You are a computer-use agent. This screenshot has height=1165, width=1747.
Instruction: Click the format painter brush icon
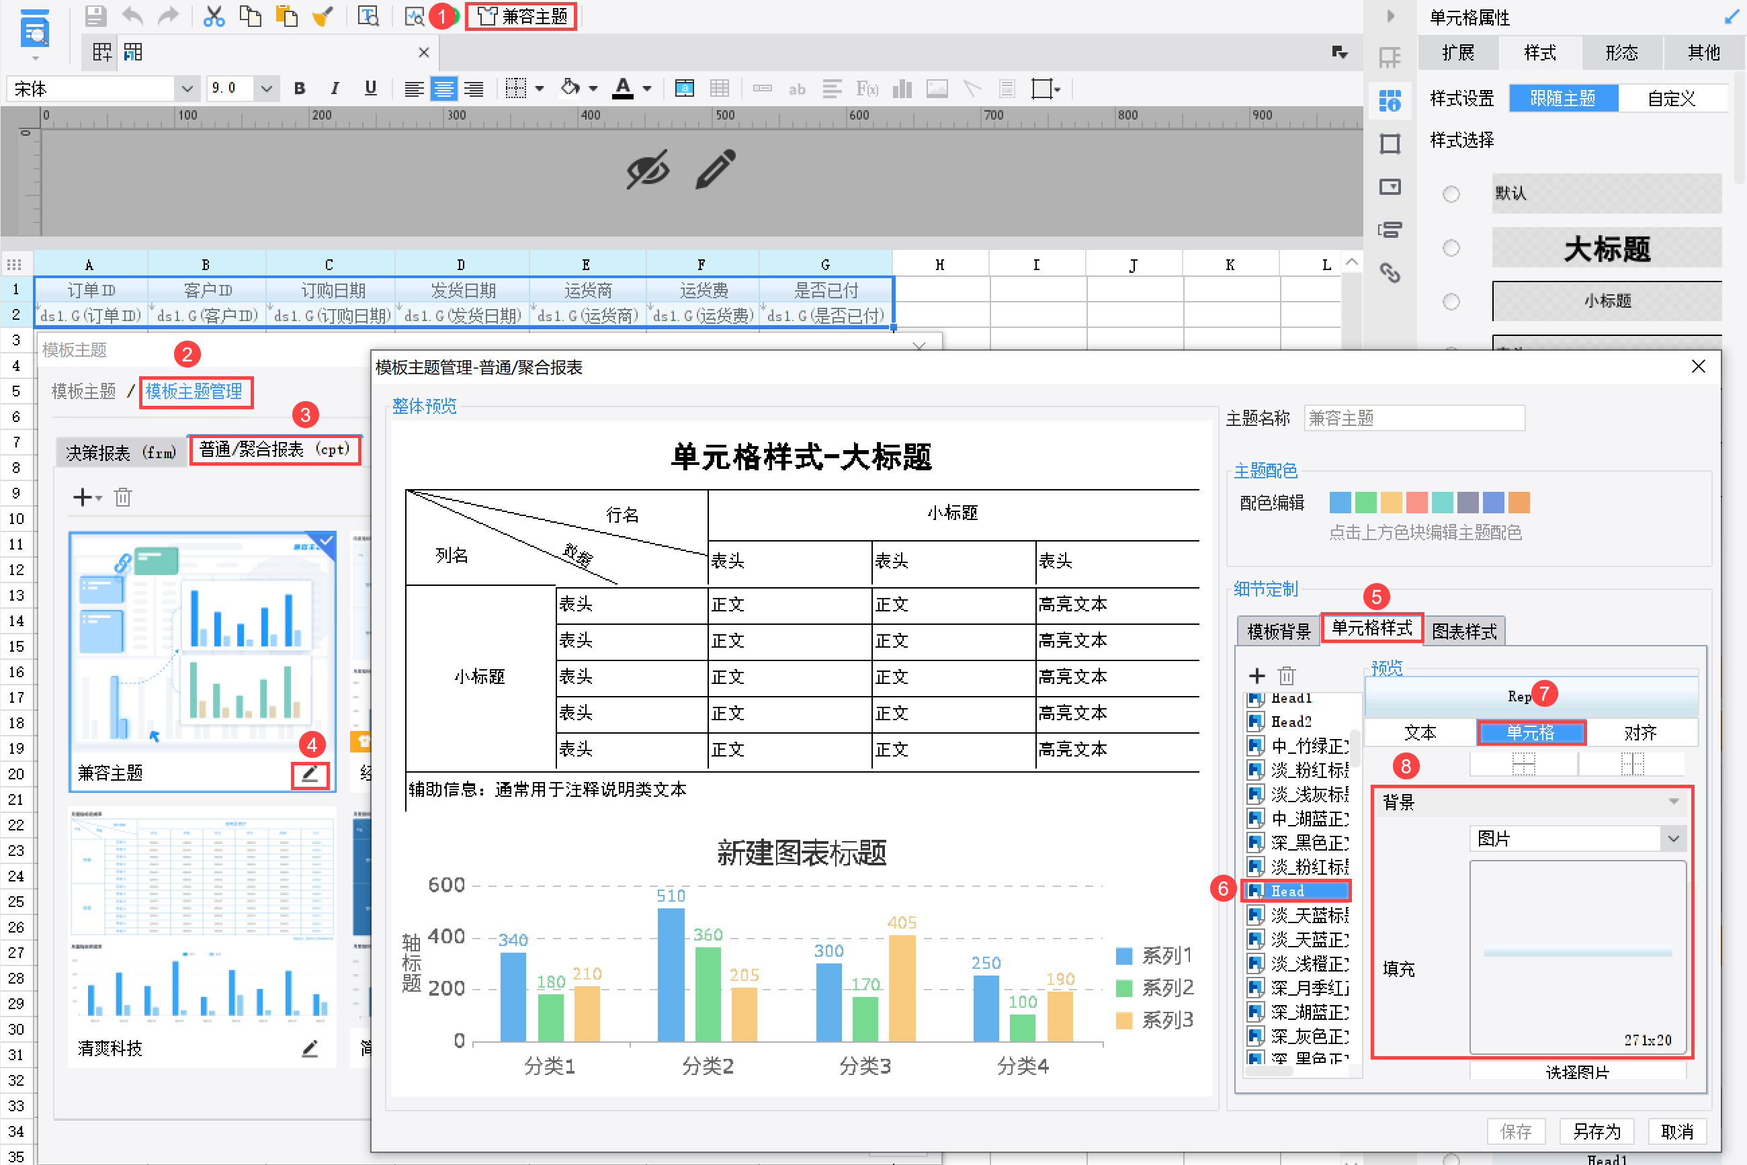click(x=323, y=15)
